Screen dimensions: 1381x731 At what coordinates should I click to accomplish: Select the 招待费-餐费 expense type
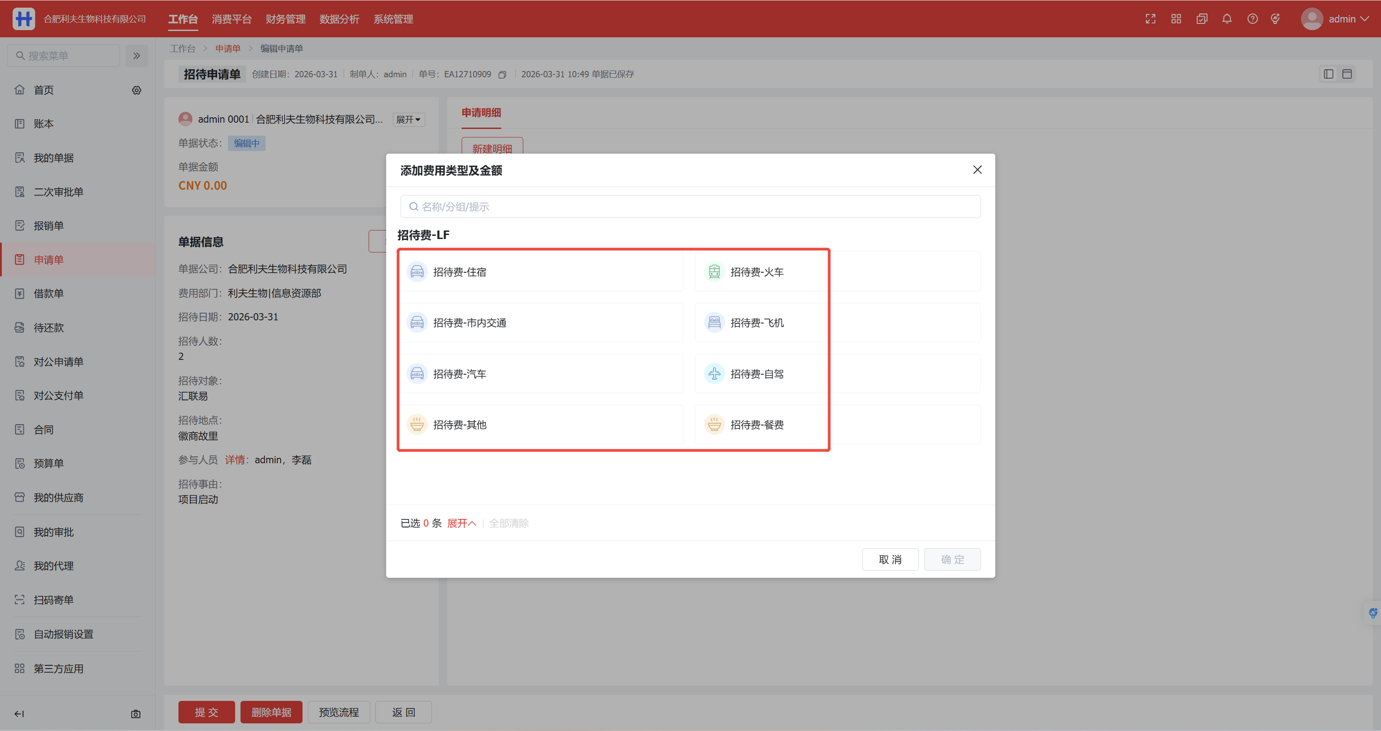(757, 425)
